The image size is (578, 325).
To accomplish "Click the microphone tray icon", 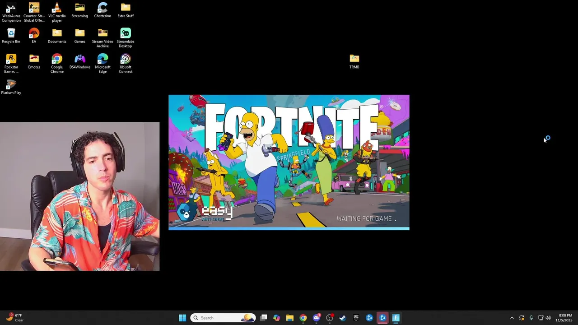I will pos(531,318).
